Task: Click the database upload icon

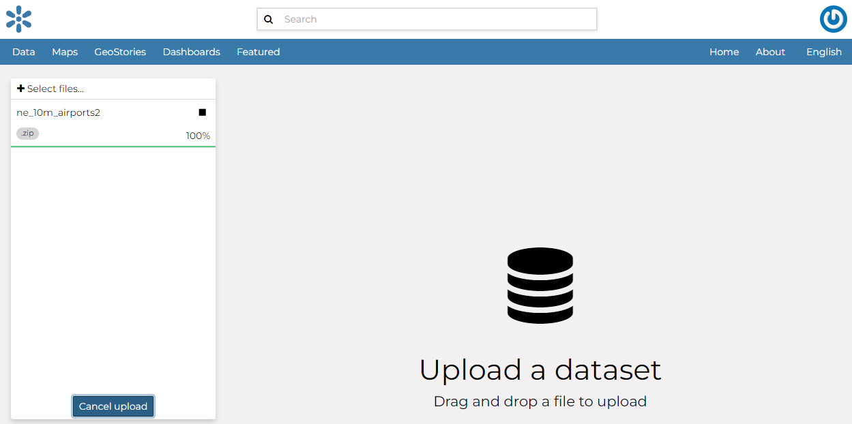Action: point(540,285)
